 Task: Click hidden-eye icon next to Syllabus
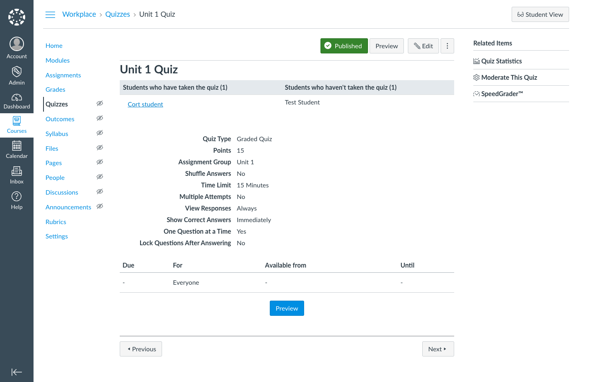(x=100, y=133)
